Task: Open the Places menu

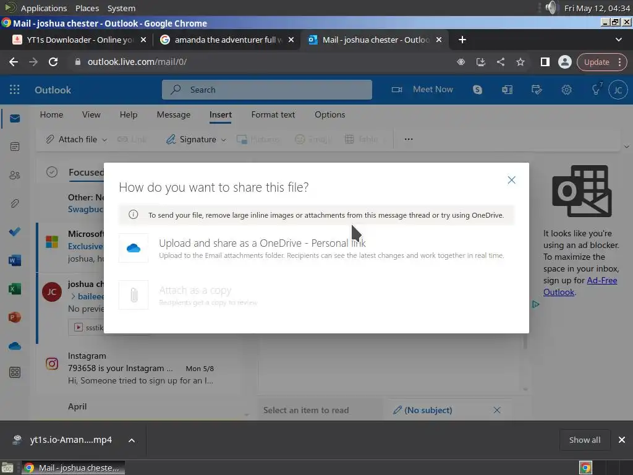Action: 87,8
